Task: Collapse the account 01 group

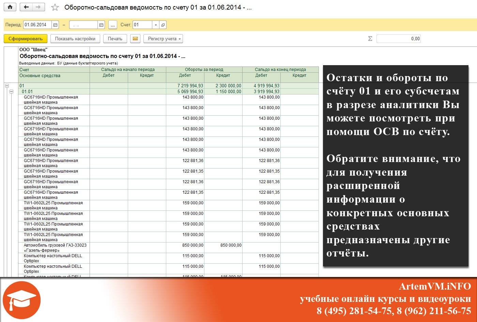Action: coord(7,86)
